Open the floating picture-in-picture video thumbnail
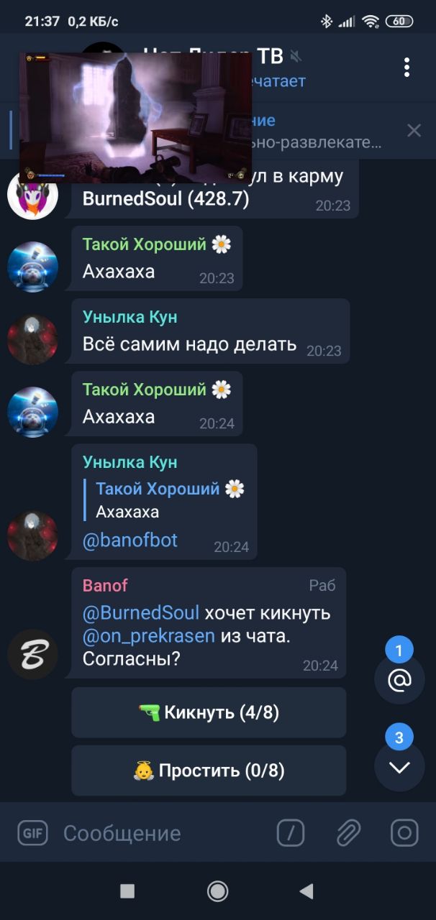436x920 pixels. 135,117
